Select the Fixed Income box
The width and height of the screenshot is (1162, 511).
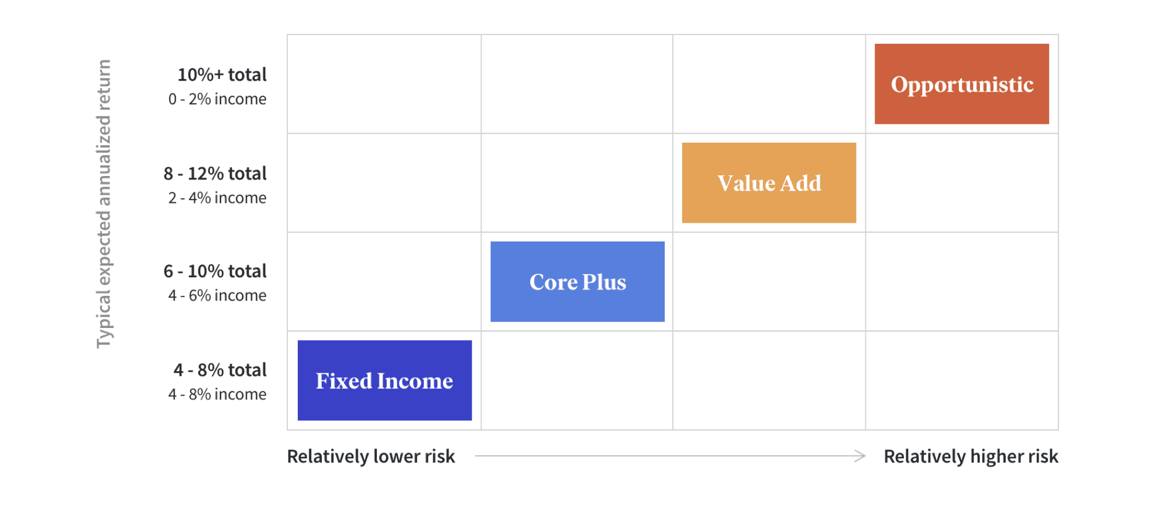(x=384, y=380)
